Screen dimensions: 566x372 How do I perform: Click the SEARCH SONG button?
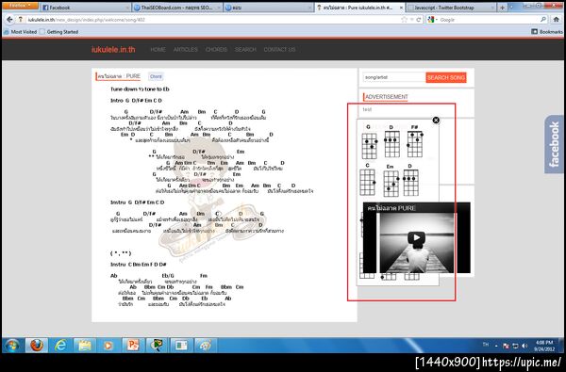click(x=446, y=77)
